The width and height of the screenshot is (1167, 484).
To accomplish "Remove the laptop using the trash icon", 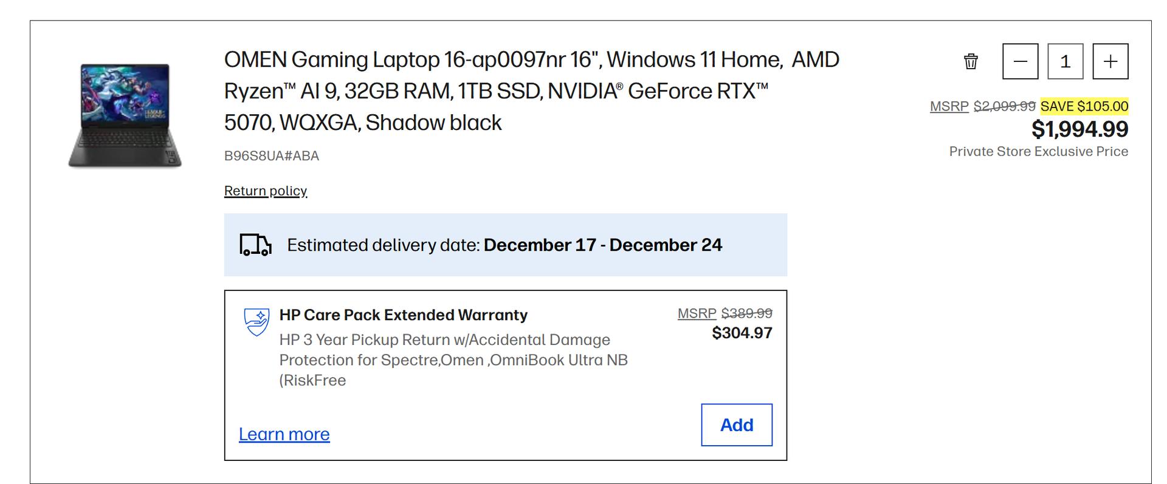I will pos(971,61).
